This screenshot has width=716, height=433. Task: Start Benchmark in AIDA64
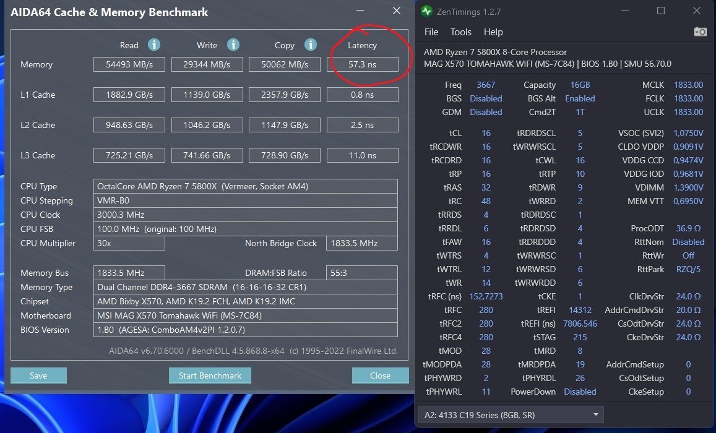(210, 375)
